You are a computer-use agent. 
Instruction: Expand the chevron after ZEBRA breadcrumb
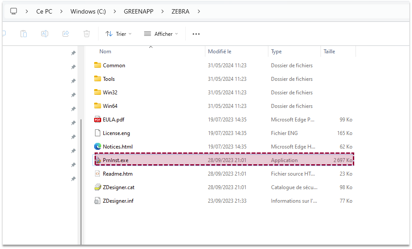click(199, 11)
